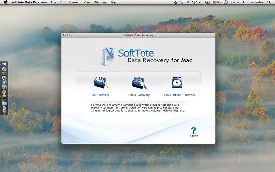
Task: Open the Lost Partition Recovery disk icon
Action: (177, 83)
